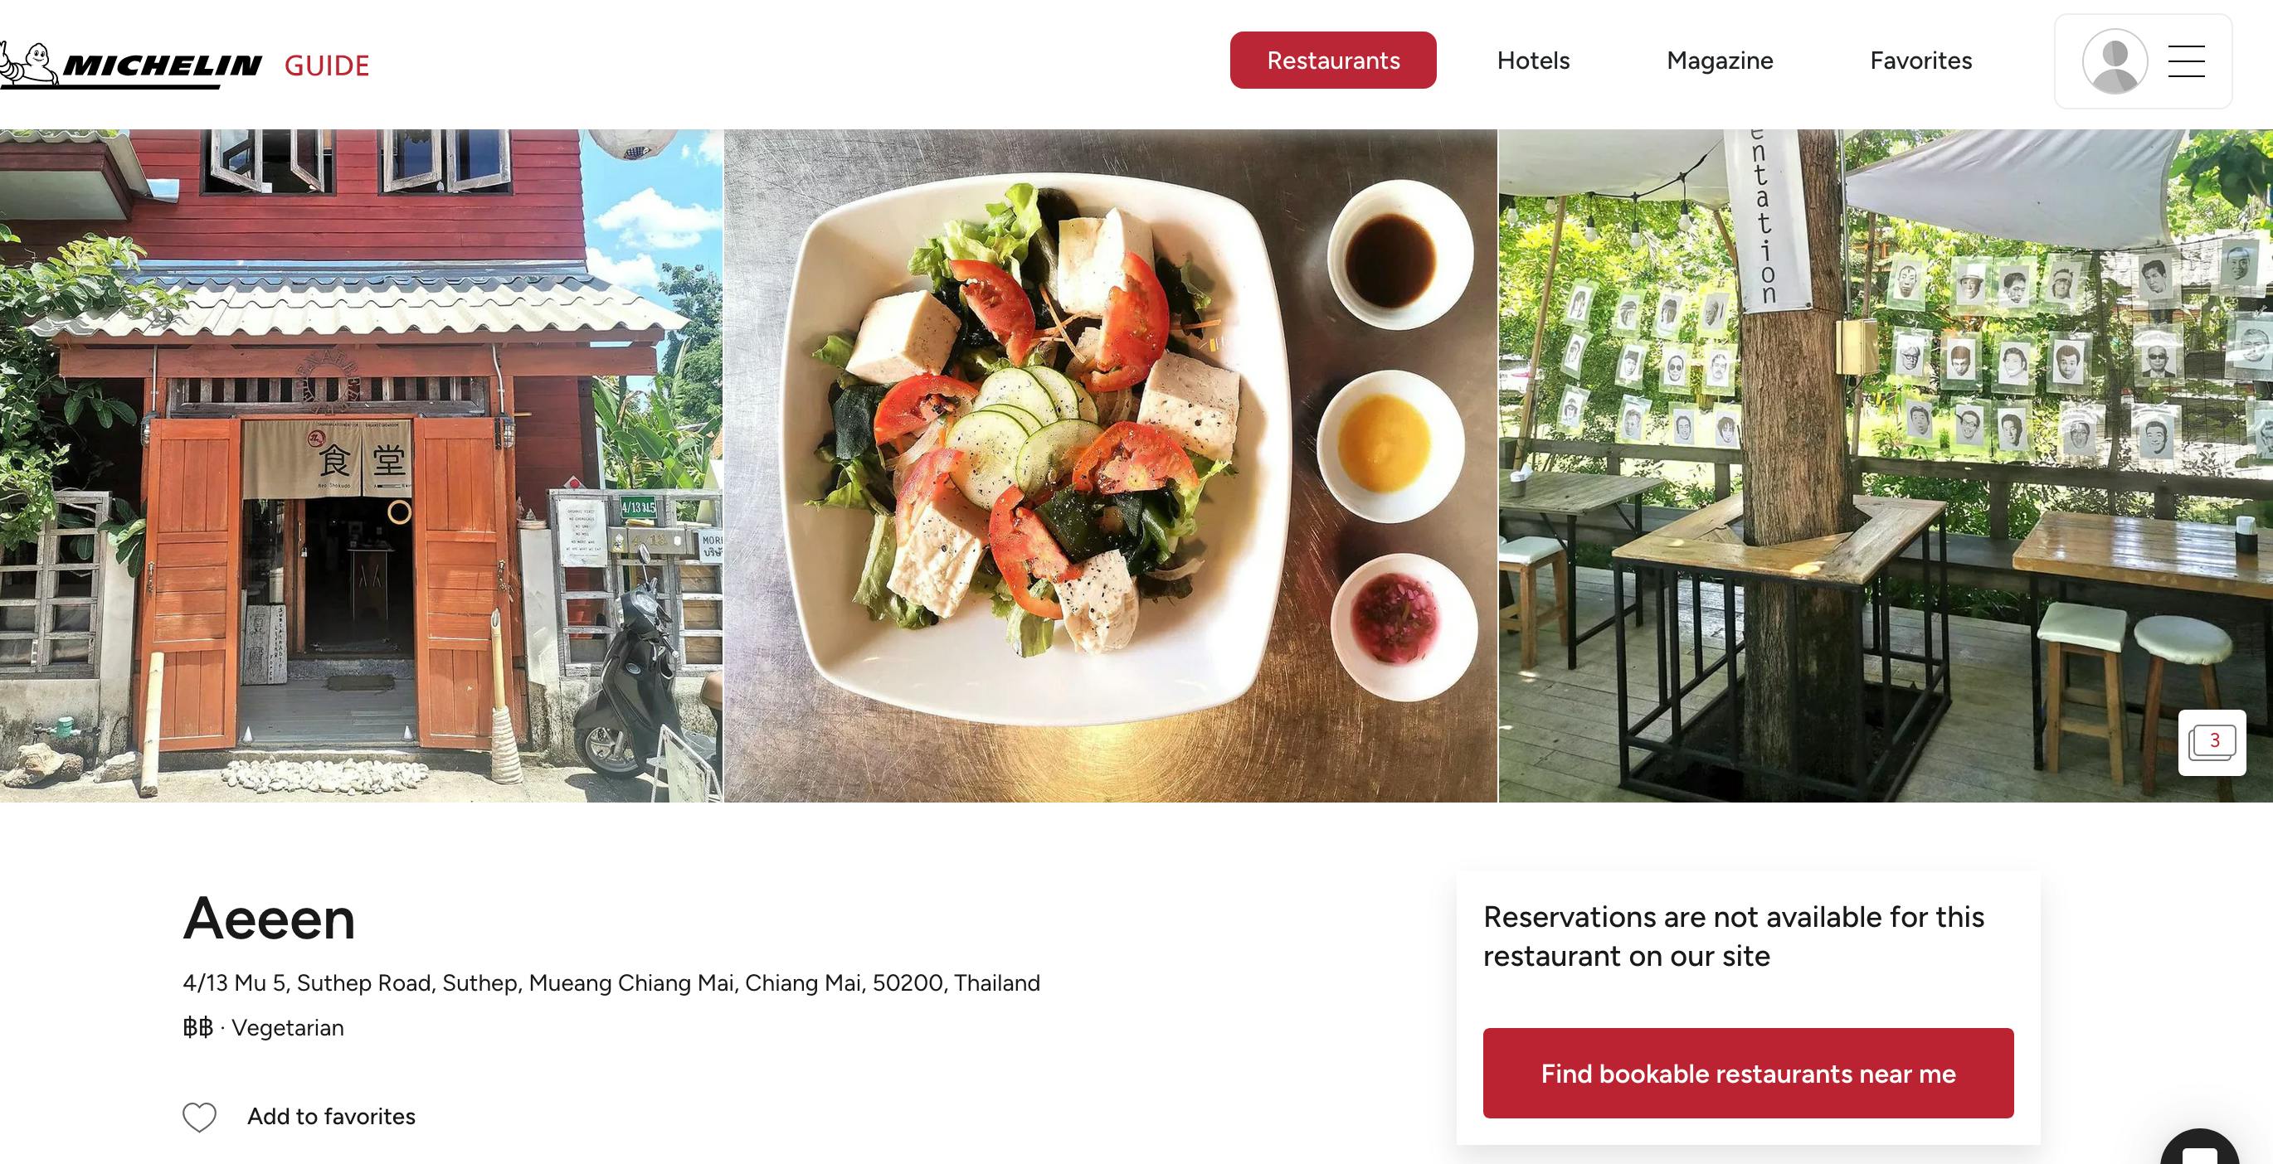Open Favorites in the top navigation
Viewport: 2273px width, 1164px height.
[1921, 61]
